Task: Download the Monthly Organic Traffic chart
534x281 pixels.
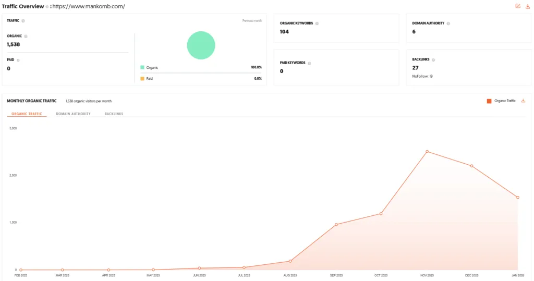Action: [x=523, y=101]
